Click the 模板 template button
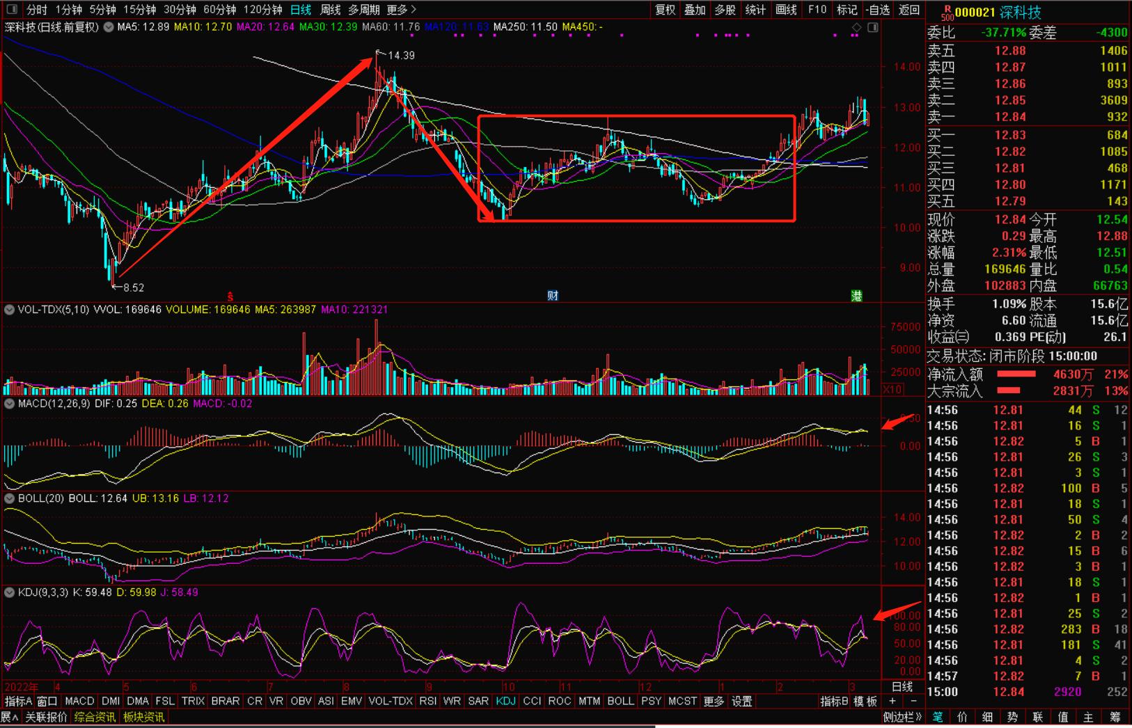Screen dimensions: 1132x728 [x=865, y=702]
